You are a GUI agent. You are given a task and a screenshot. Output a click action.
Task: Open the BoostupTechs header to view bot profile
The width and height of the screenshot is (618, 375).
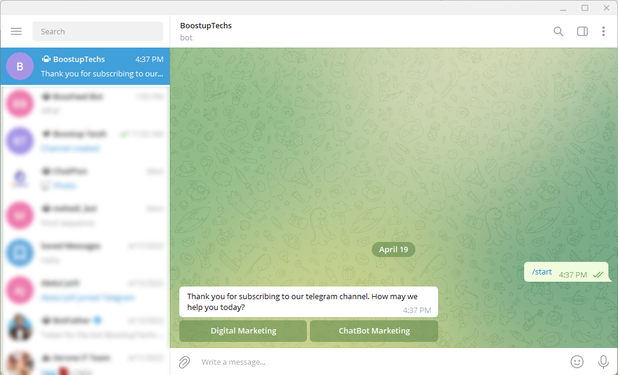pyautogui.click(x=206, y=31)
